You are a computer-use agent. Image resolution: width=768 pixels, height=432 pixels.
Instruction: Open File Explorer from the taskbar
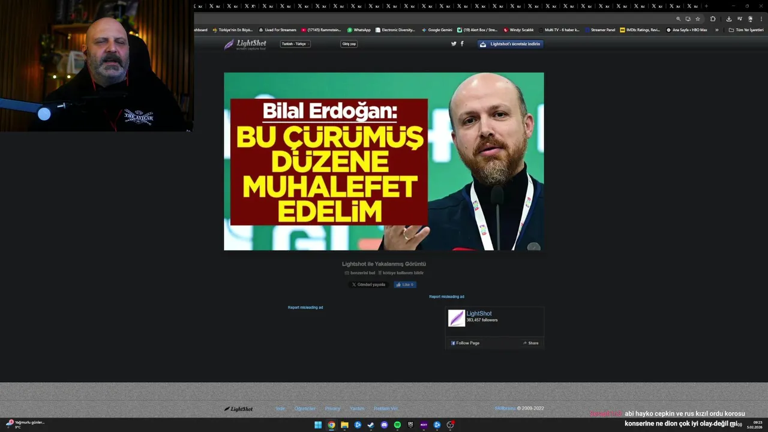(344, 425)
